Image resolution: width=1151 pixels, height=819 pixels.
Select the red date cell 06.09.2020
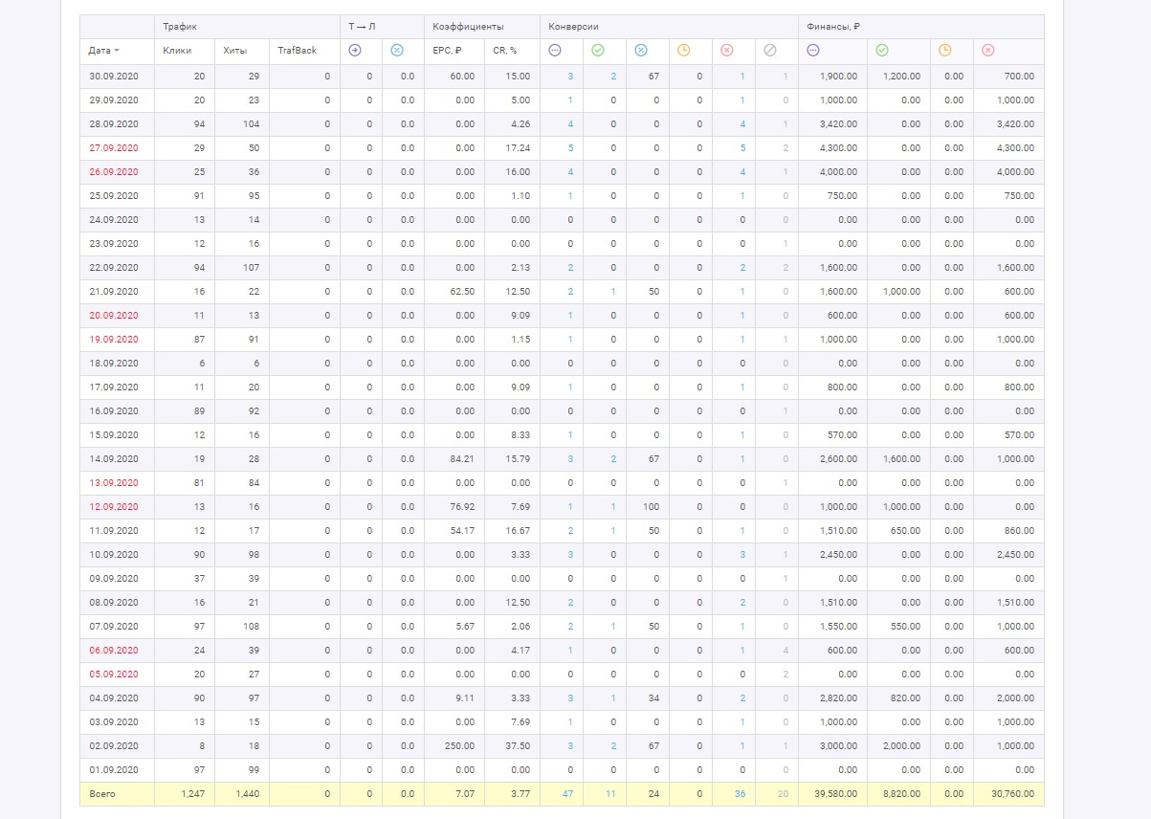114,650
